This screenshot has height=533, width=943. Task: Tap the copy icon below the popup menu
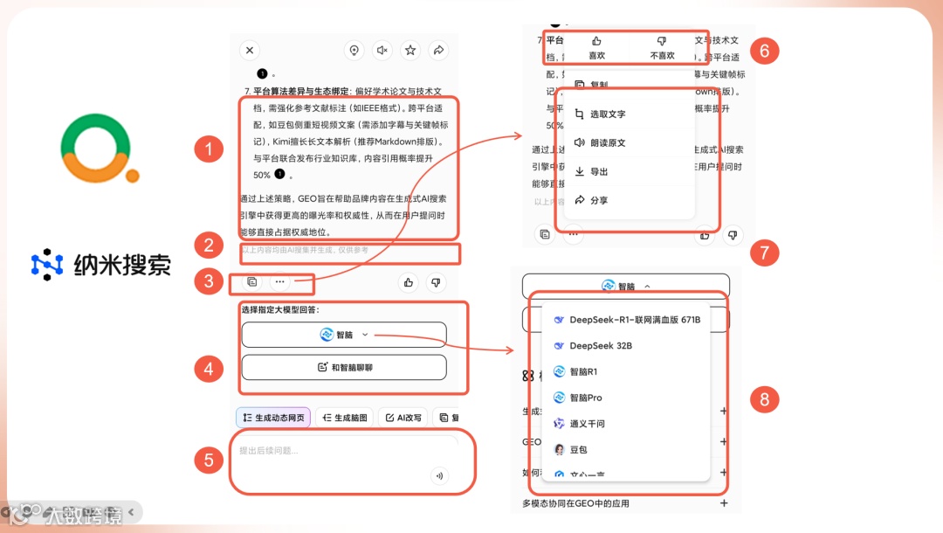(x=545, y=235)
